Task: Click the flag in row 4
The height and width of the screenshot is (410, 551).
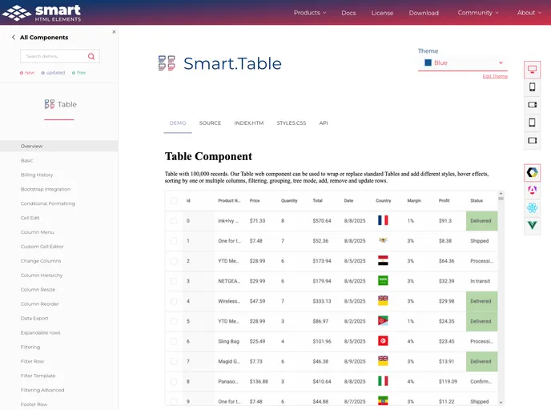Action: point(383,300)
